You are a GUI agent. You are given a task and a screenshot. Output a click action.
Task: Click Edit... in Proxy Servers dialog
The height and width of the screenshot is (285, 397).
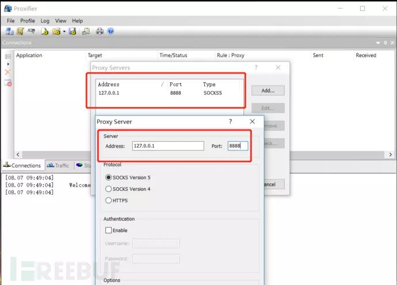(268, 108)
